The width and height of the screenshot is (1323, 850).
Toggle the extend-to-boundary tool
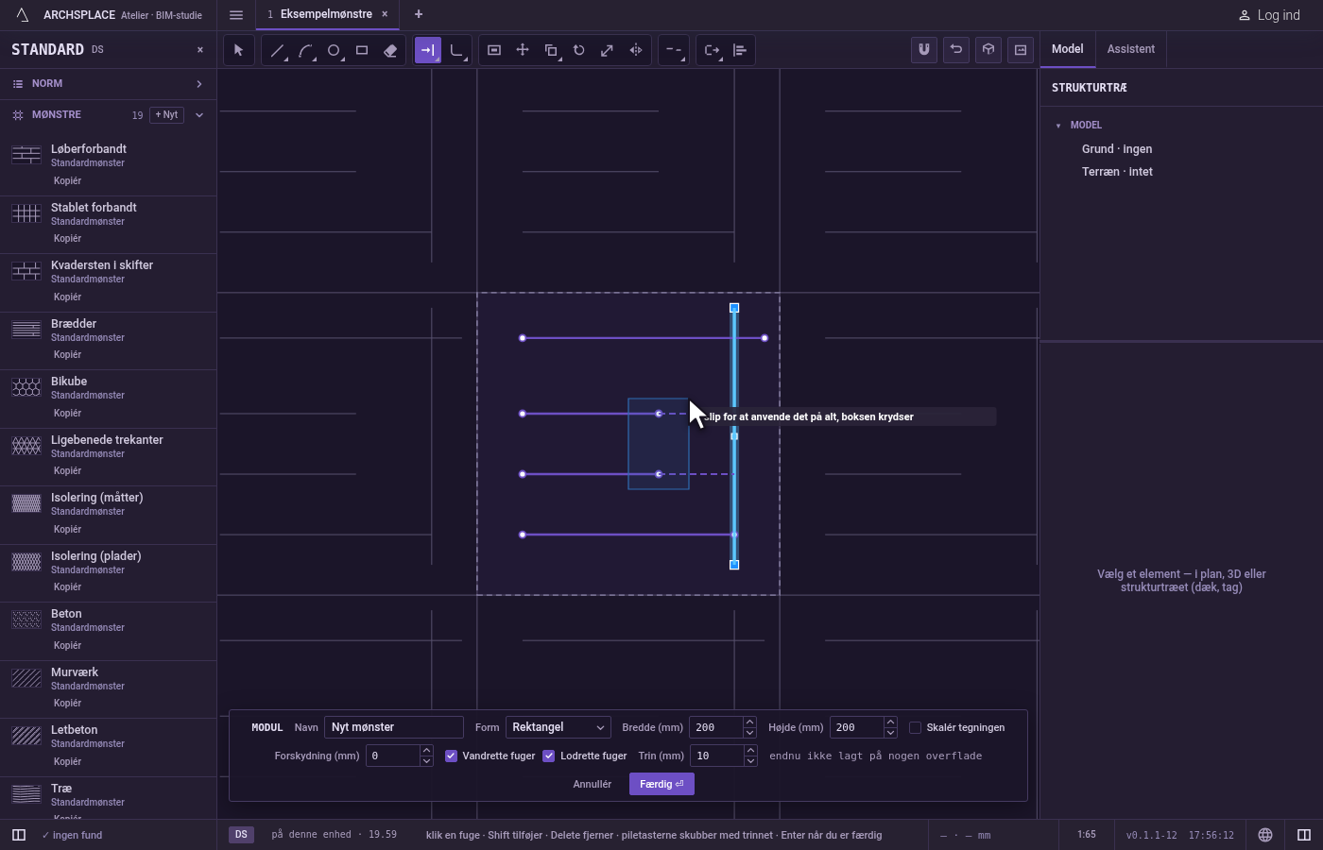pyautogui.click(x=428, y=50)
